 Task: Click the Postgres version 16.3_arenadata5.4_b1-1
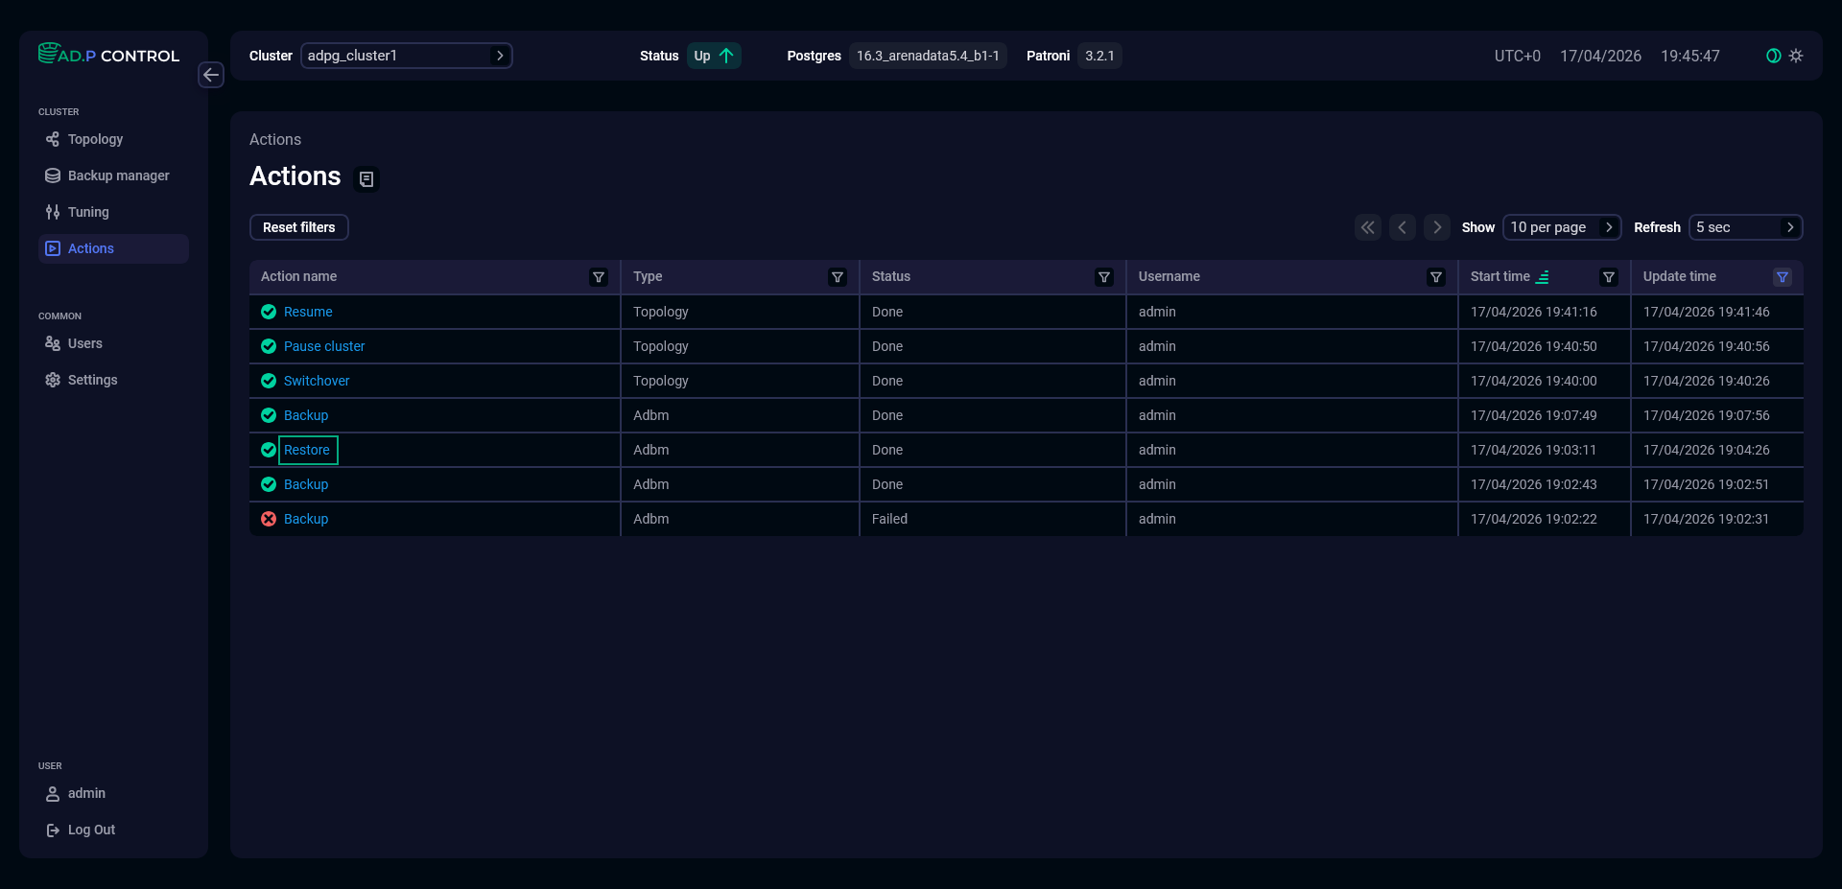(928, 56)
